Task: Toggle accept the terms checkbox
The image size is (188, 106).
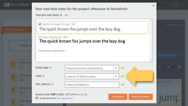Action: pyautogui.click(x=37, y=98)
